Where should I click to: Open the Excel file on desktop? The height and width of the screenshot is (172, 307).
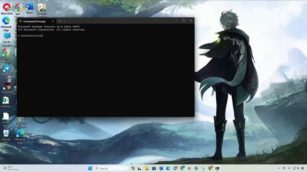pos(6,102)
